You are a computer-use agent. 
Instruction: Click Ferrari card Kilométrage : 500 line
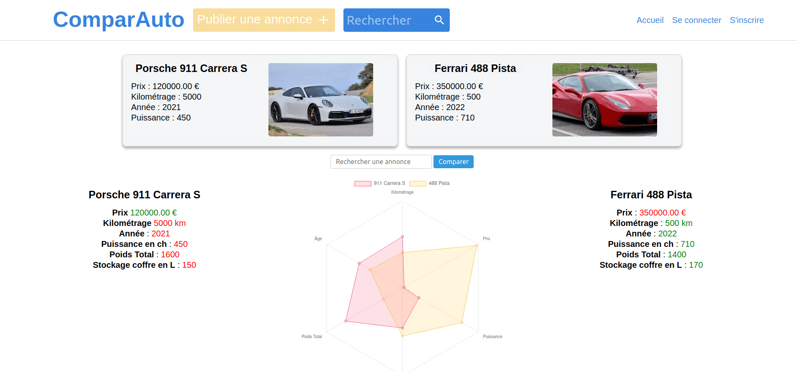click(448, 97)
